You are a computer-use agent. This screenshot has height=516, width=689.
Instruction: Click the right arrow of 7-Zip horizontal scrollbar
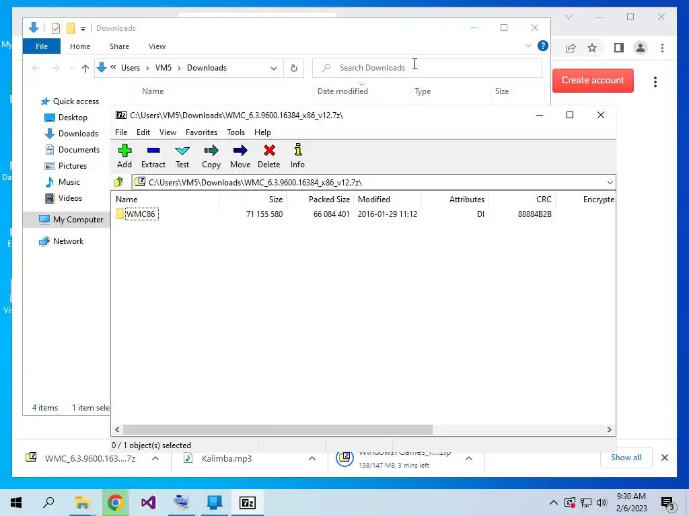[x=609, y=429]
